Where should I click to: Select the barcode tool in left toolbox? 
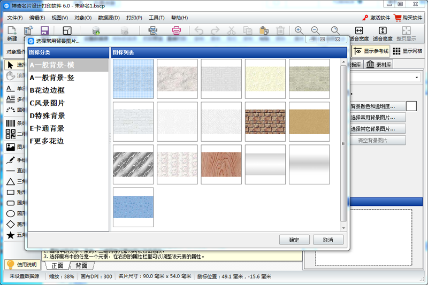(x=11, y=124)
